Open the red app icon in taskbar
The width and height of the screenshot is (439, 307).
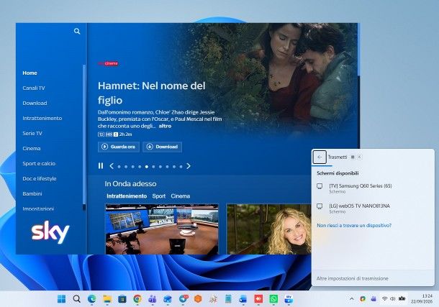pos(258,299)
